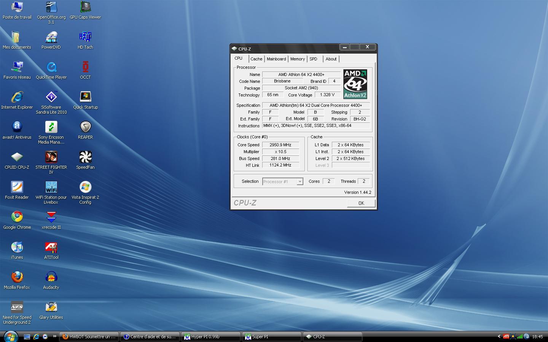This screenshot has height=342, width=548.
Task: Switch to the About tab
Action: click(331, 59)
